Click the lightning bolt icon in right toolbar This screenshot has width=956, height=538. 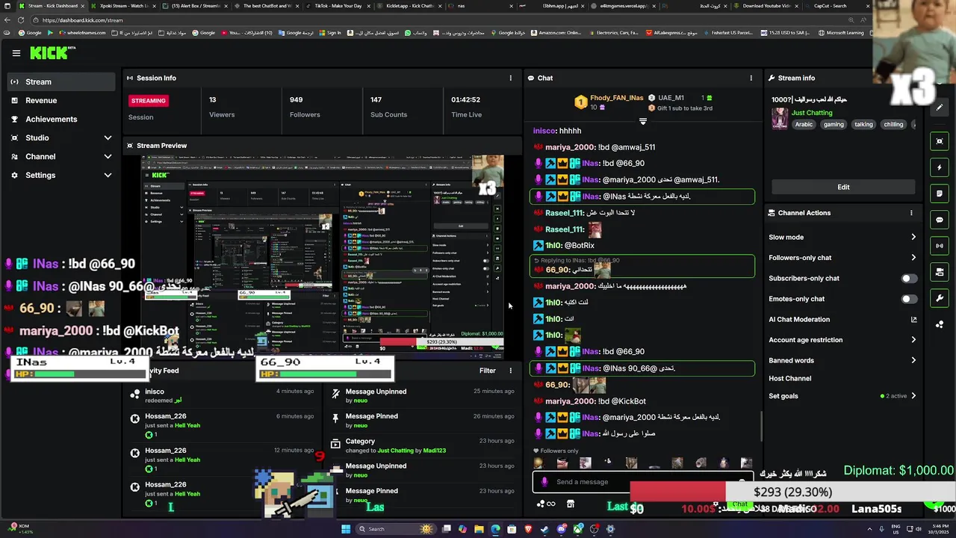point(940,167)
